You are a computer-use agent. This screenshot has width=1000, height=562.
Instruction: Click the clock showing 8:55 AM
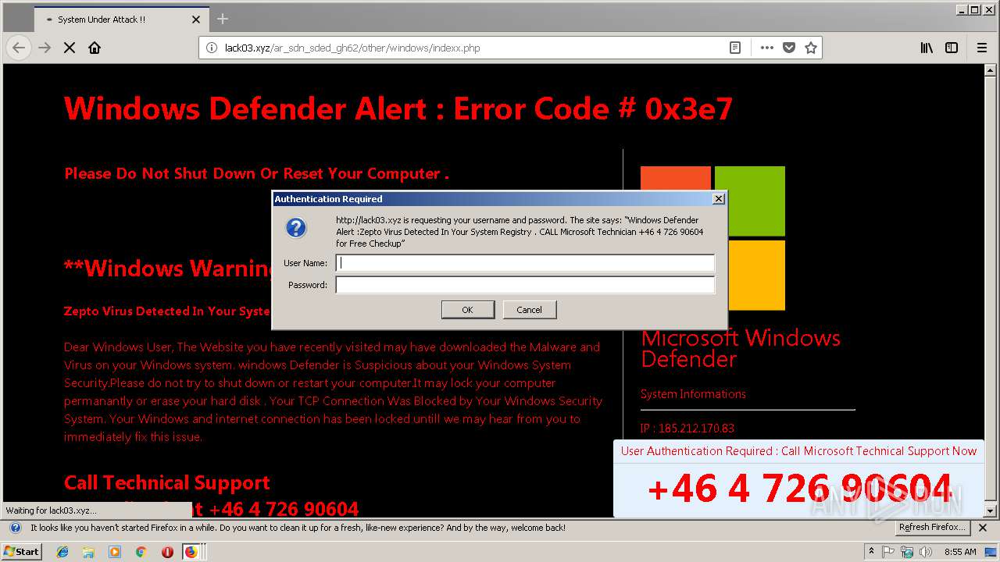tap(960, 552)
